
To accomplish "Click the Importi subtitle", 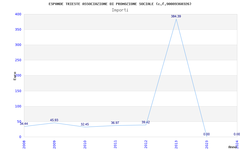I will (120, 10).
